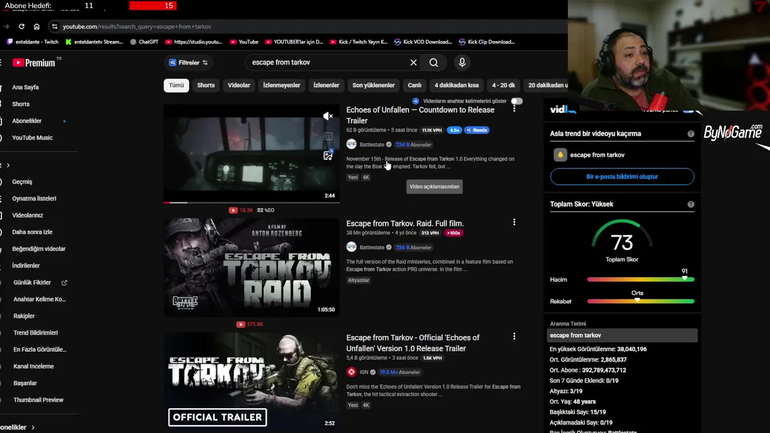Open Battlestate channel avatar on Raid film result
770x433 pixels.
(x=351, y=247)
